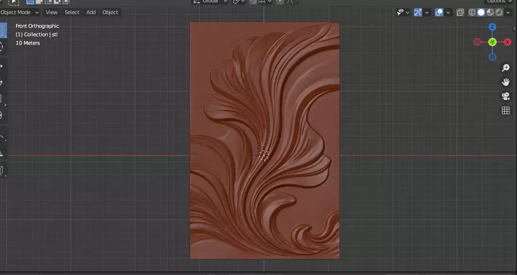Viewport: 517px width, 275px height.
Task: Click the blue Z axis gizmo handle
Action: (492, 27)
